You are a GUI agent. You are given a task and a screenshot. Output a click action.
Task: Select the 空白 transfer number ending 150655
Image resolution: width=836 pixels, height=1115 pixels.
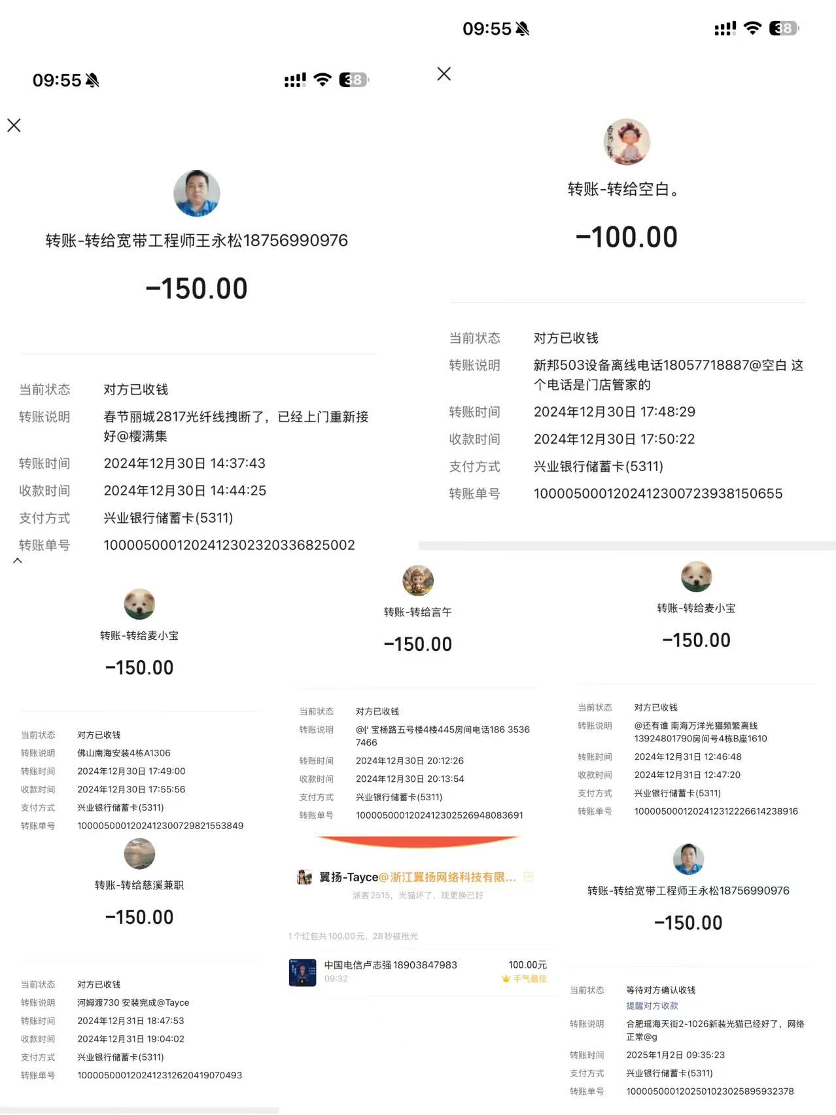(657, 494)
